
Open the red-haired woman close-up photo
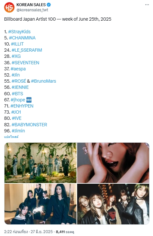tap(113, 163)
